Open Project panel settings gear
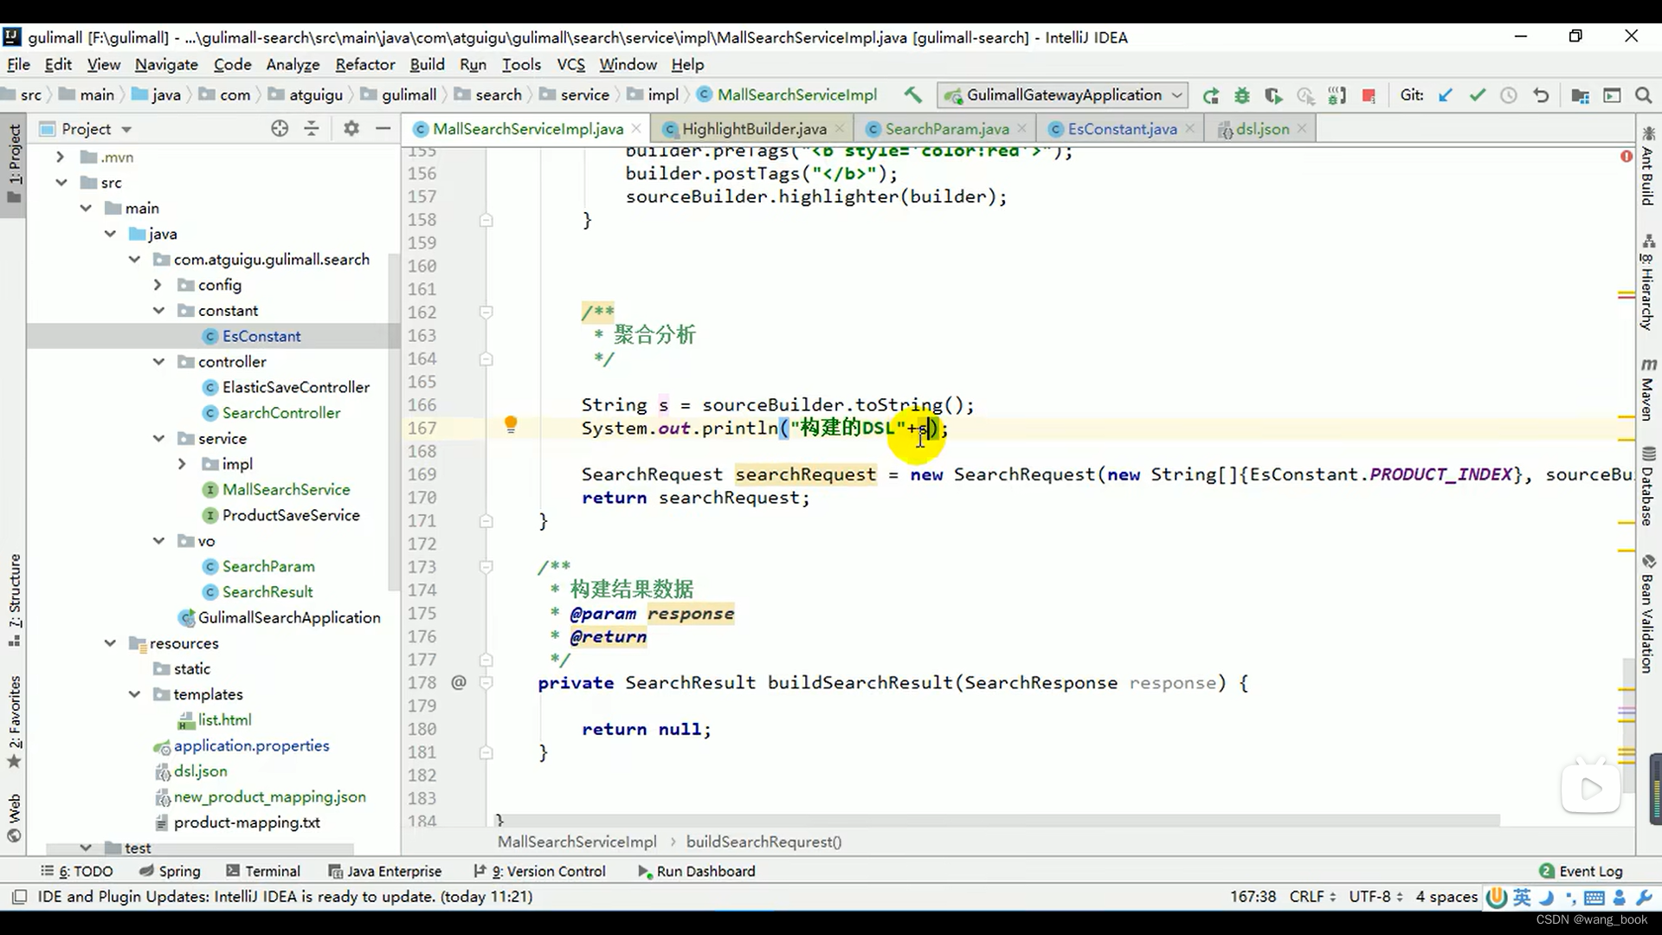1662x935 pixels. (x=351, y=128)
